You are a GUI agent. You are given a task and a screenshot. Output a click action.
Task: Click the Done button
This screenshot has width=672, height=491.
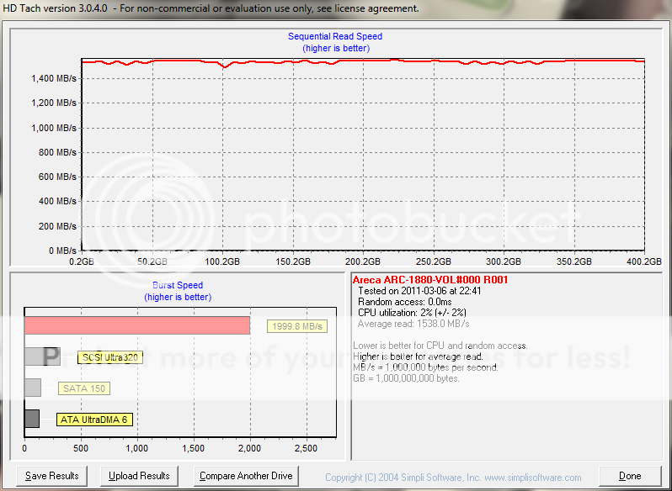coord(630,476)
